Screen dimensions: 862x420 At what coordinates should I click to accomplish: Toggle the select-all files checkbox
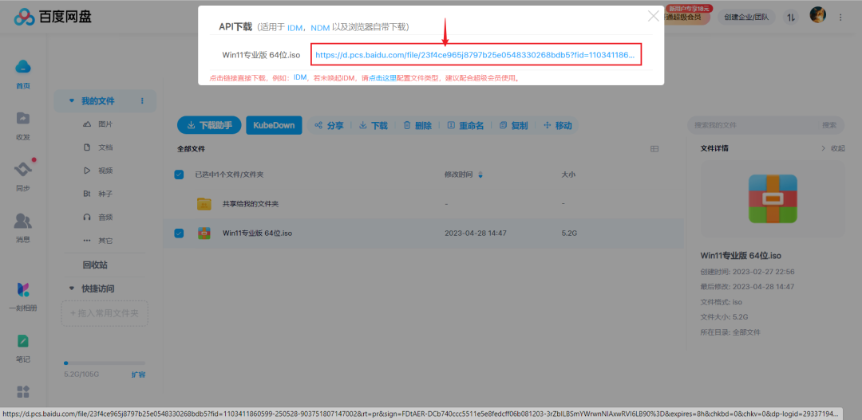pos(179,175)
